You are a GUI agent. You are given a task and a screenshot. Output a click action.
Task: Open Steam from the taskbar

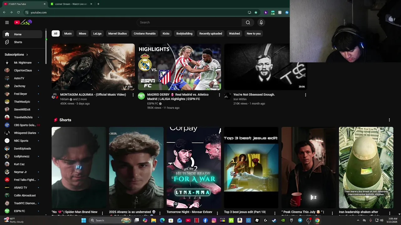point(274,220)
